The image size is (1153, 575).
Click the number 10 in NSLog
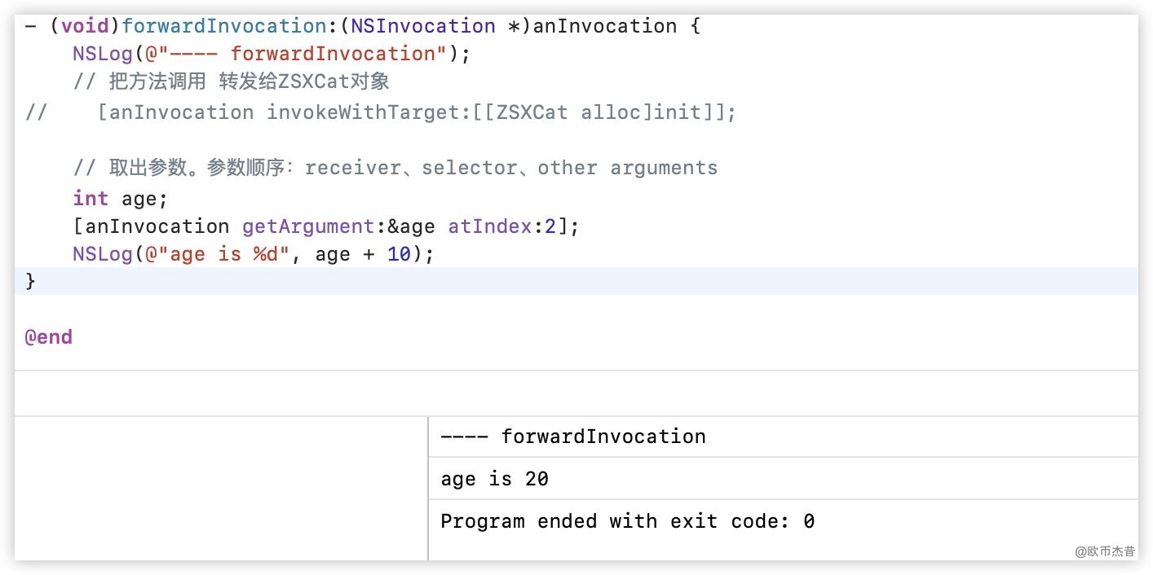(x=399, y=254)
